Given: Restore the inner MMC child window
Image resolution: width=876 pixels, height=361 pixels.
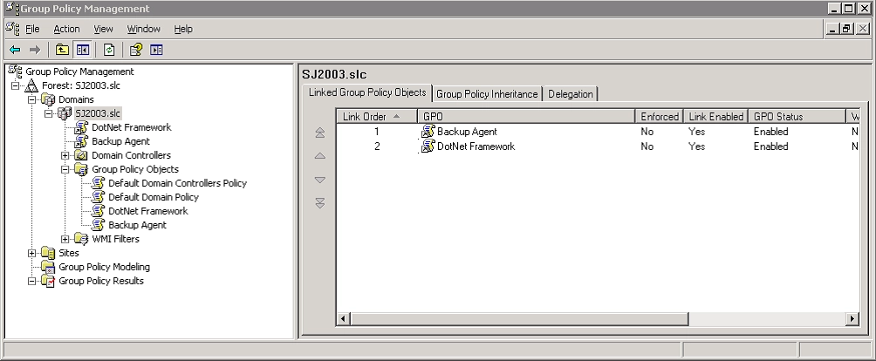Looking at the screenshot, I should (847, 29).
